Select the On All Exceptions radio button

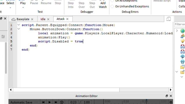click(112, 1)
